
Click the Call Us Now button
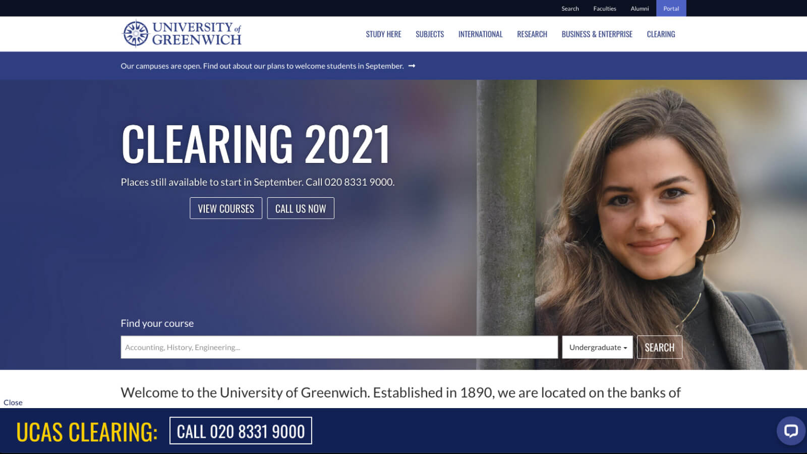301,208
